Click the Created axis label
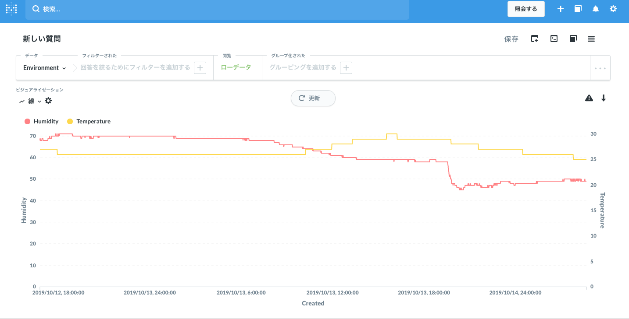This screenshot has height=319, width=629. [313, 303]
